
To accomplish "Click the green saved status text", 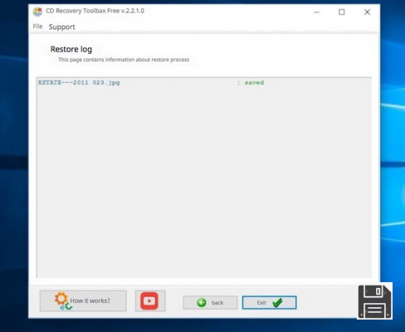I will (254, 82).
